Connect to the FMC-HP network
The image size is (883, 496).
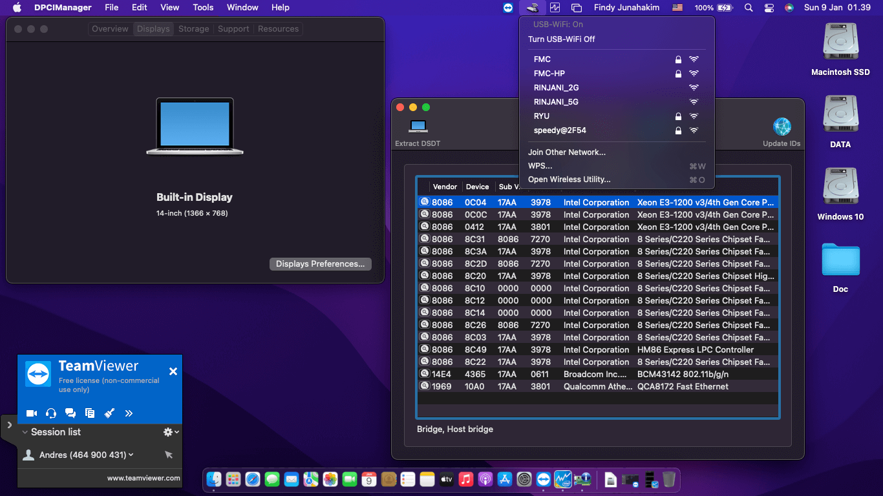click(x=617, y=74)
